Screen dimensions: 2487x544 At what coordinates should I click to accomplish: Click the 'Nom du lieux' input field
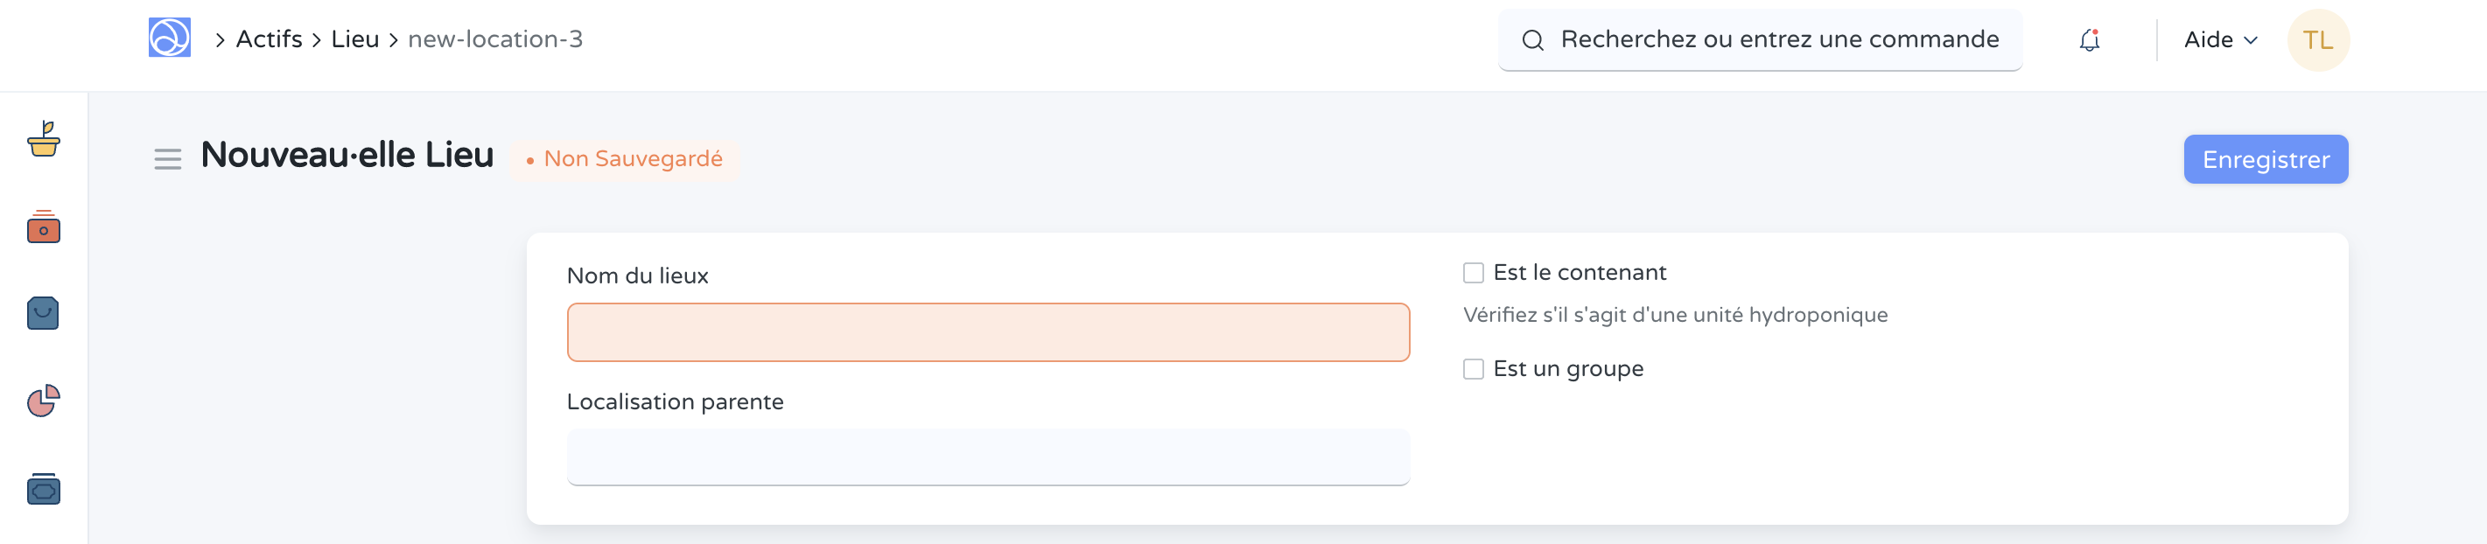point(988,331)
